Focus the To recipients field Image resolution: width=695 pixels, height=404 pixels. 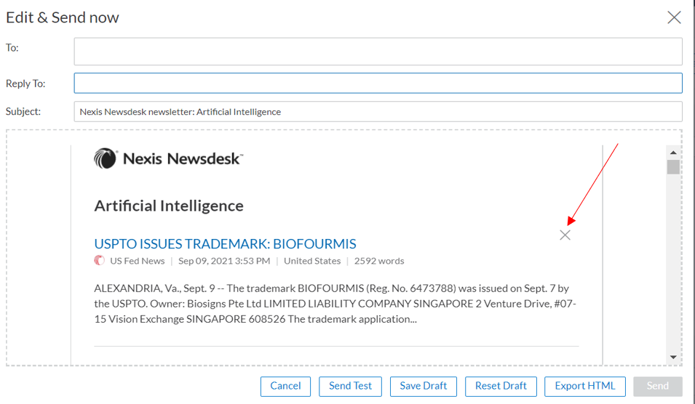tap(378, 52)
